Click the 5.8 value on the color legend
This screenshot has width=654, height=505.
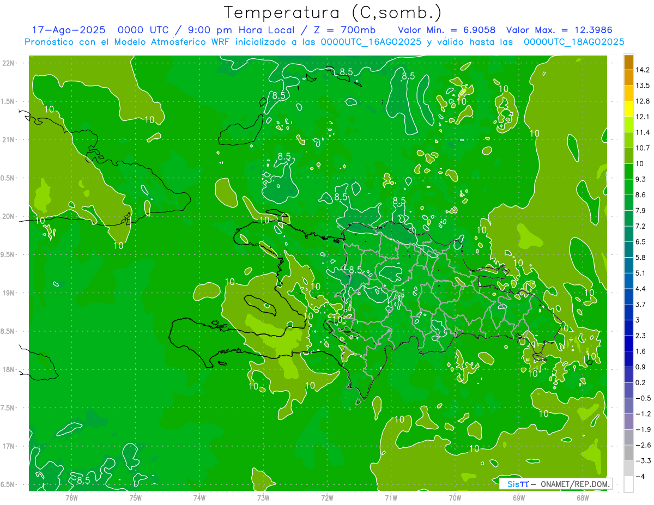(x=641, y=258)
